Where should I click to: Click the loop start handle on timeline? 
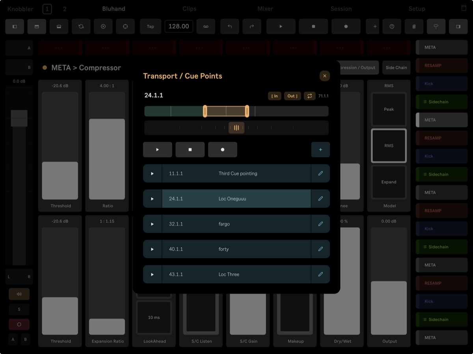(x=205, y=111)
